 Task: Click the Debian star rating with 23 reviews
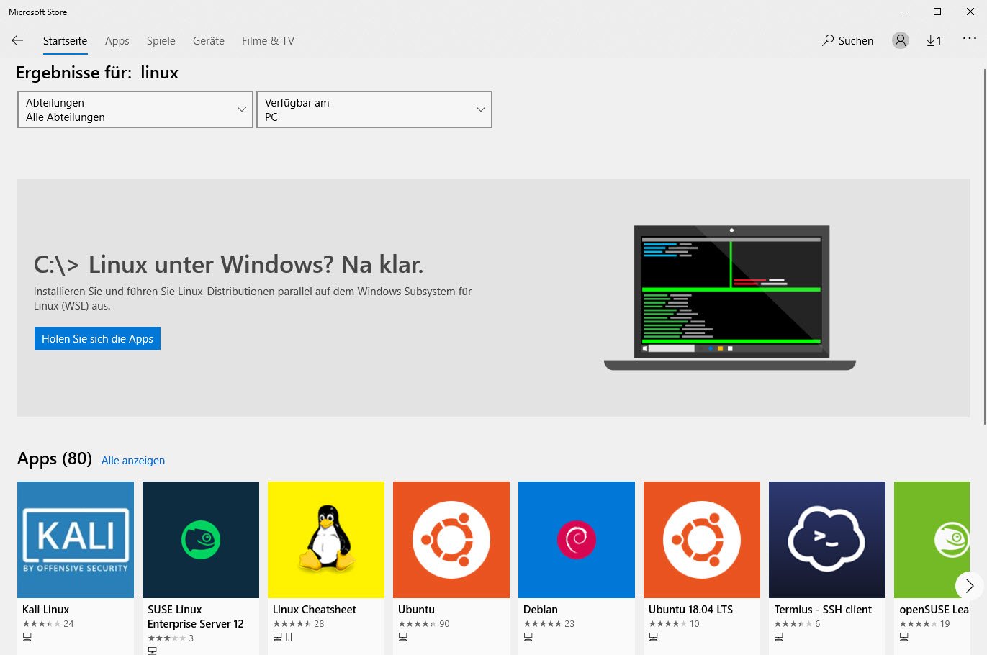tap(543, 624)
